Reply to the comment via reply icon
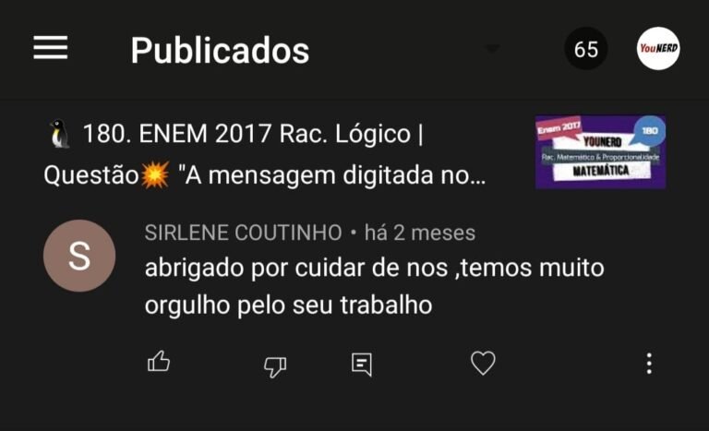 click(x=362, y=365)
